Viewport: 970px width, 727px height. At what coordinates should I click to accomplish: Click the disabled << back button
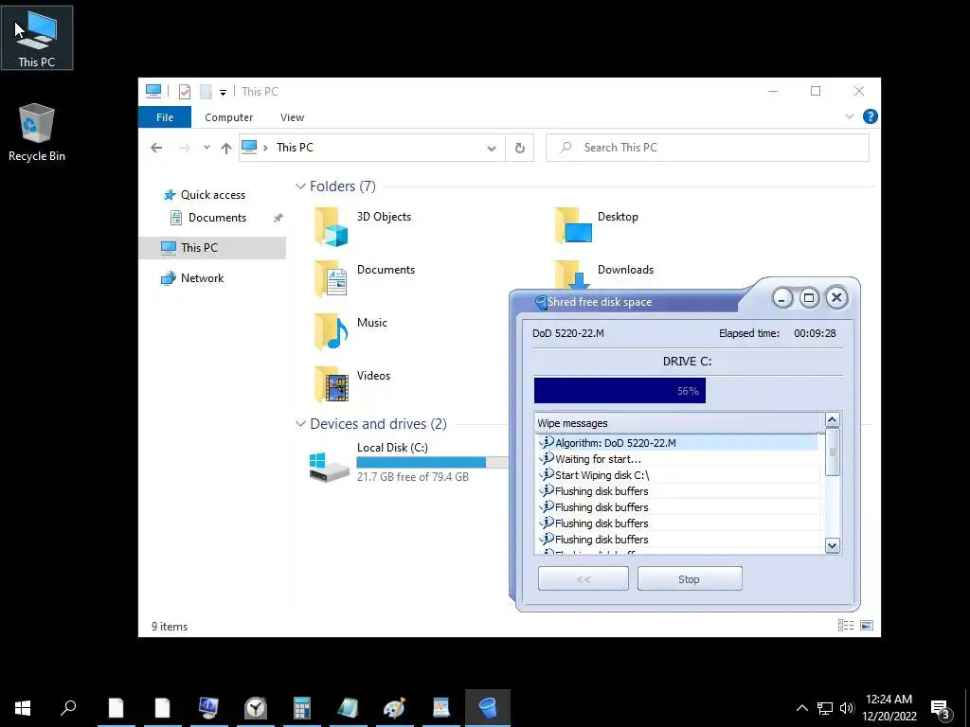(584, 579)
